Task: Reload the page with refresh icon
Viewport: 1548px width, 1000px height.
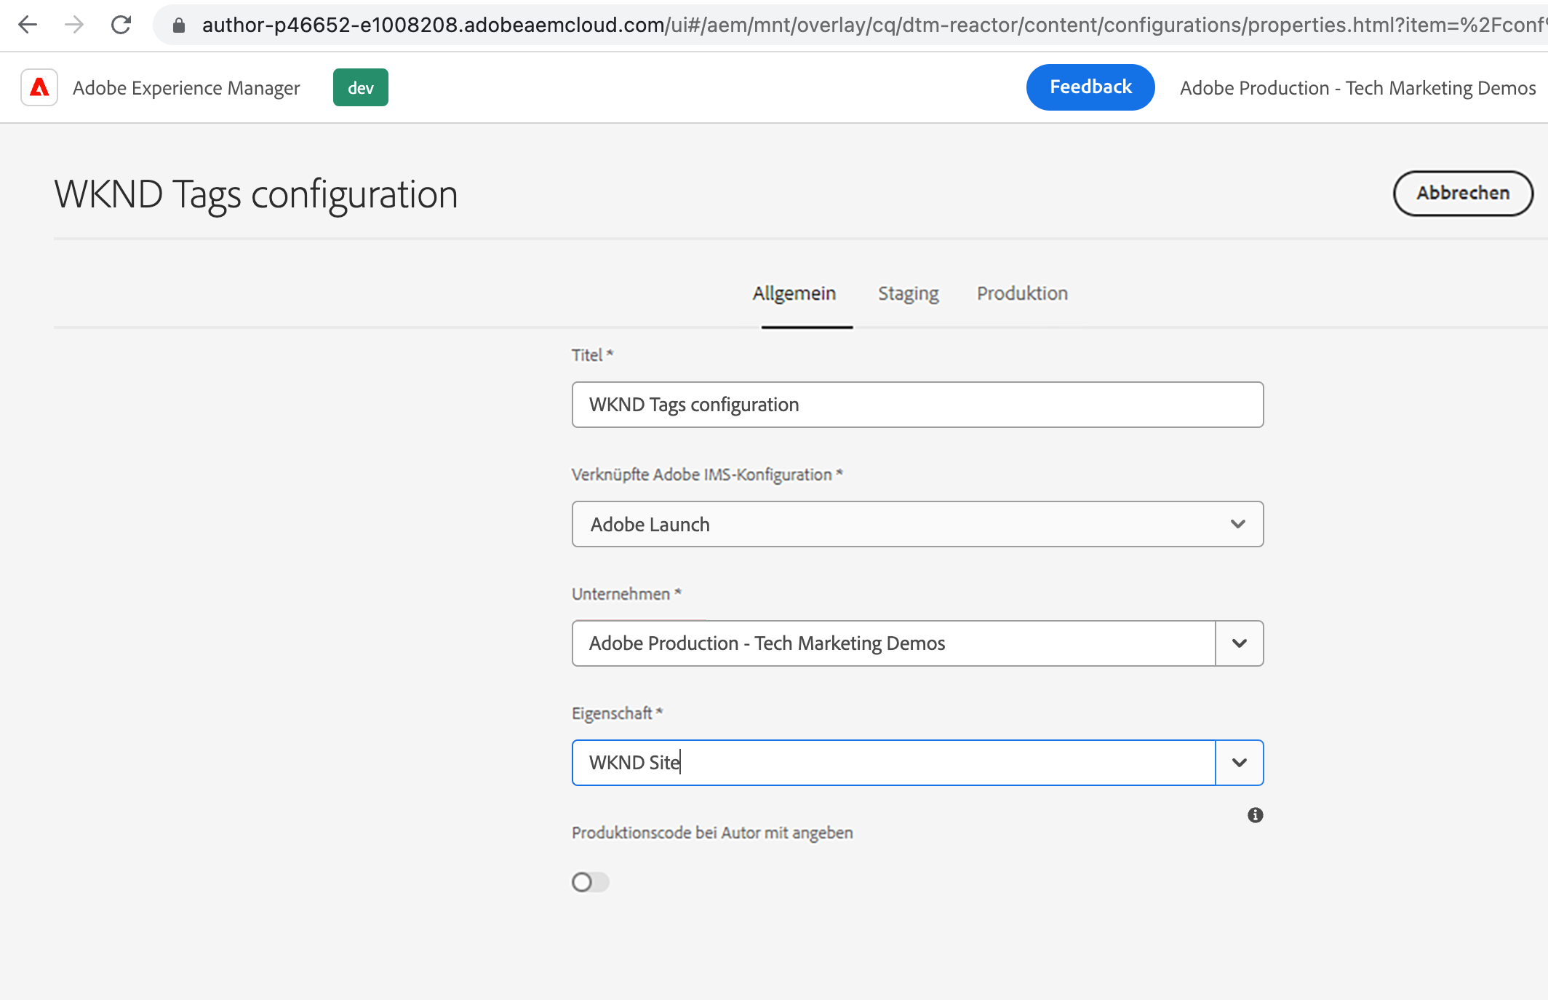Action: (121, 25)
